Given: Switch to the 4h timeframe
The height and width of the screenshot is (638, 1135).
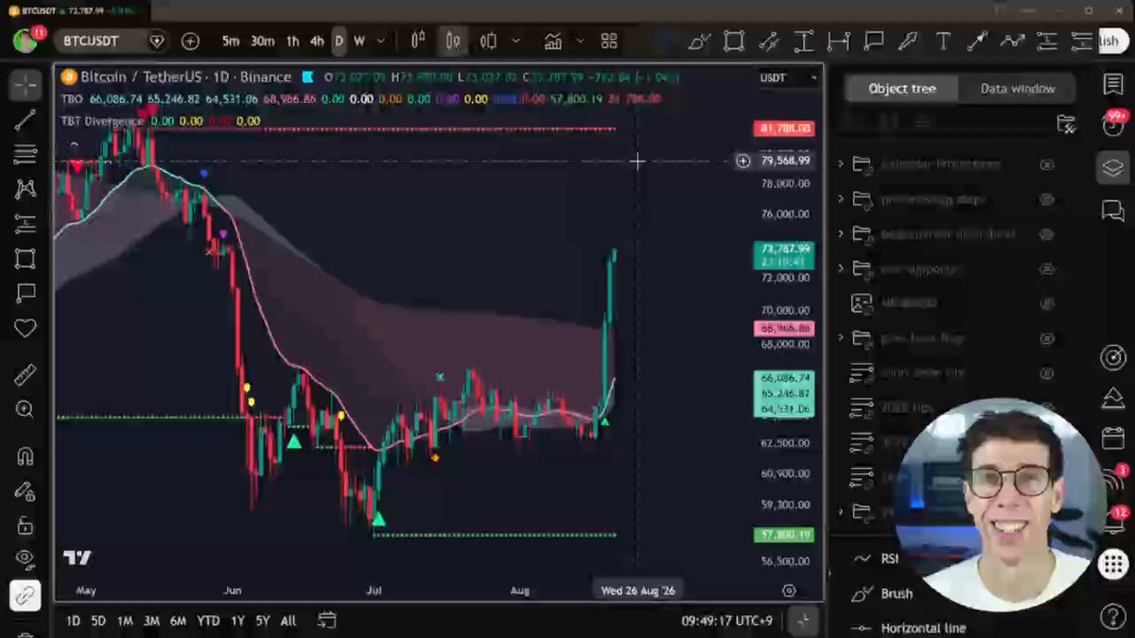Looking at the screenshot, I should coord(317,42).
